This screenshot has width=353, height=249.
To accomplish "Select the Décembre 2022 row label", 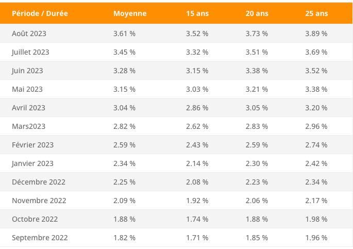I will click(x=39, y=182).
